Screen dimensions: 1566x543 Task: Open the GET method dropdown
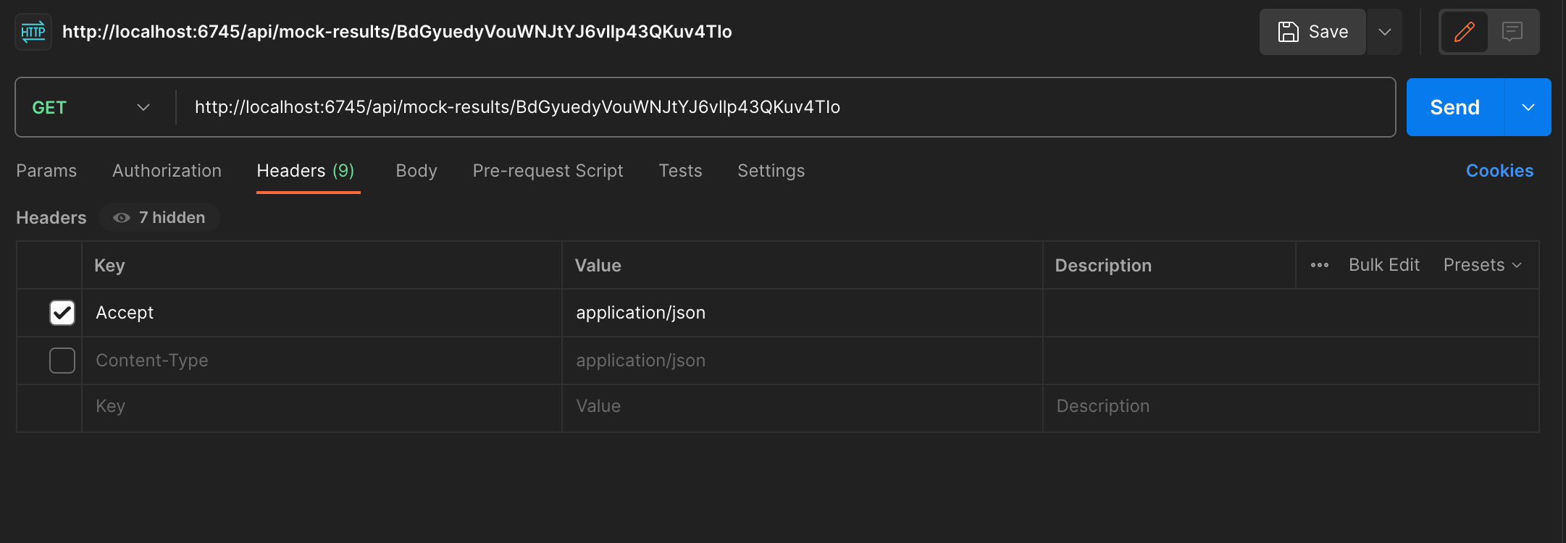(91, 107)
